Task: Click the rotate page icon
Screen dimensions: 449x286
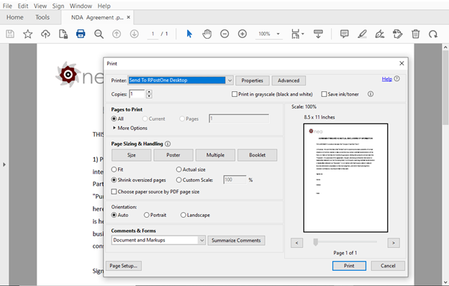Action: pyautogui.click(x=433, y=34)
